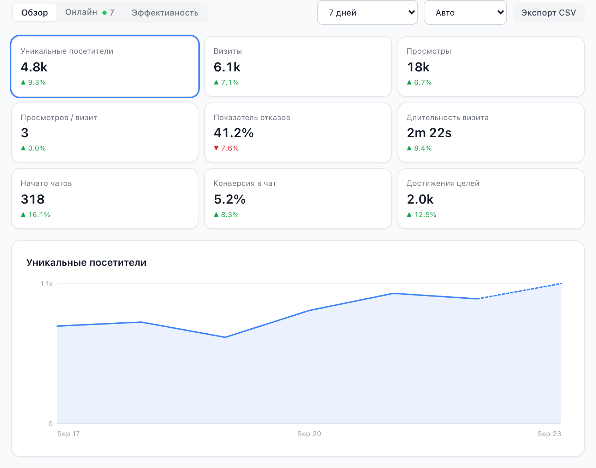Click the 41.2% bounce rate value

(234, 133)
